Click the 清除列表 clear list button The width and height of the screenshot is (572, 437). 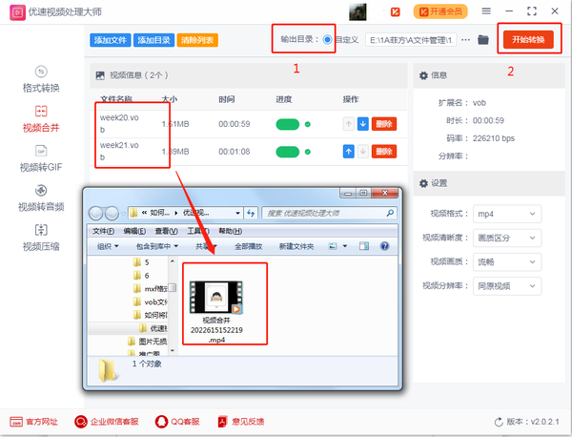pyautogui.click(x=197, y=40)
